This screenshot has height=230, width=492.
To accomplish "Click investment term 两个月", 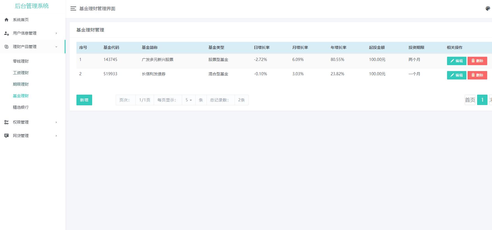I will click(414, 60).
